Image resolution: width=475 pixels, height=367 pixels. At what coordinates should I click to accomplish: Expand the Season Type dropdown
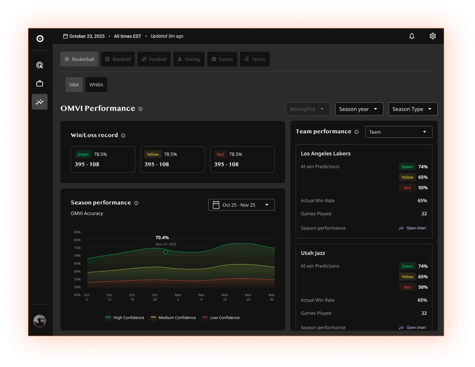(413, 109)
